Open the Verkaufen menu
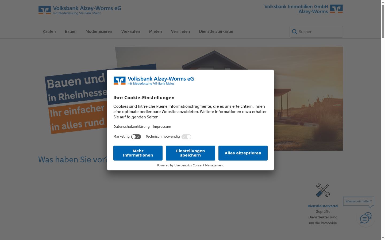Viewport: 385px width, 240px height. 130,31
